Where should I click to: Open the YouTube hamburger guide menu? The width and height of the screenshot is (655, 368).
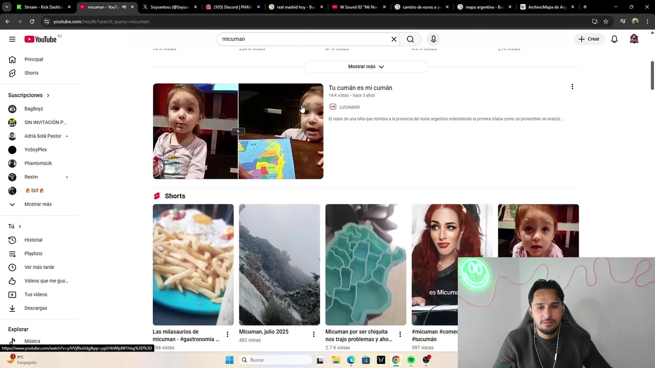pos(12,39)
